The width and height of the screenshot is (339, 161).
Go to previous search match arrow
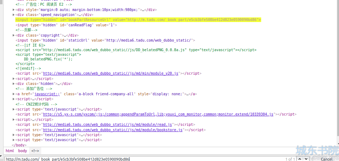300,159
